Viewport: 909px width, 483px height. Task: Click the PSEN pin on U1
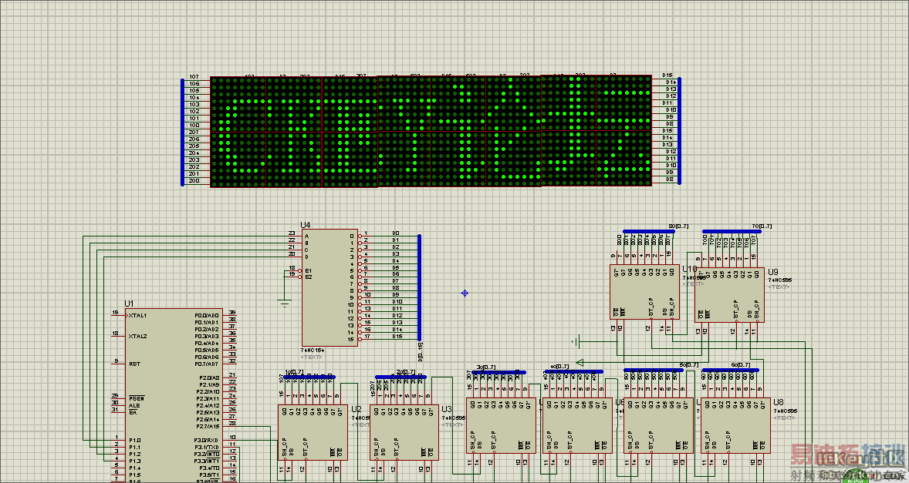(x=136, y=398)
